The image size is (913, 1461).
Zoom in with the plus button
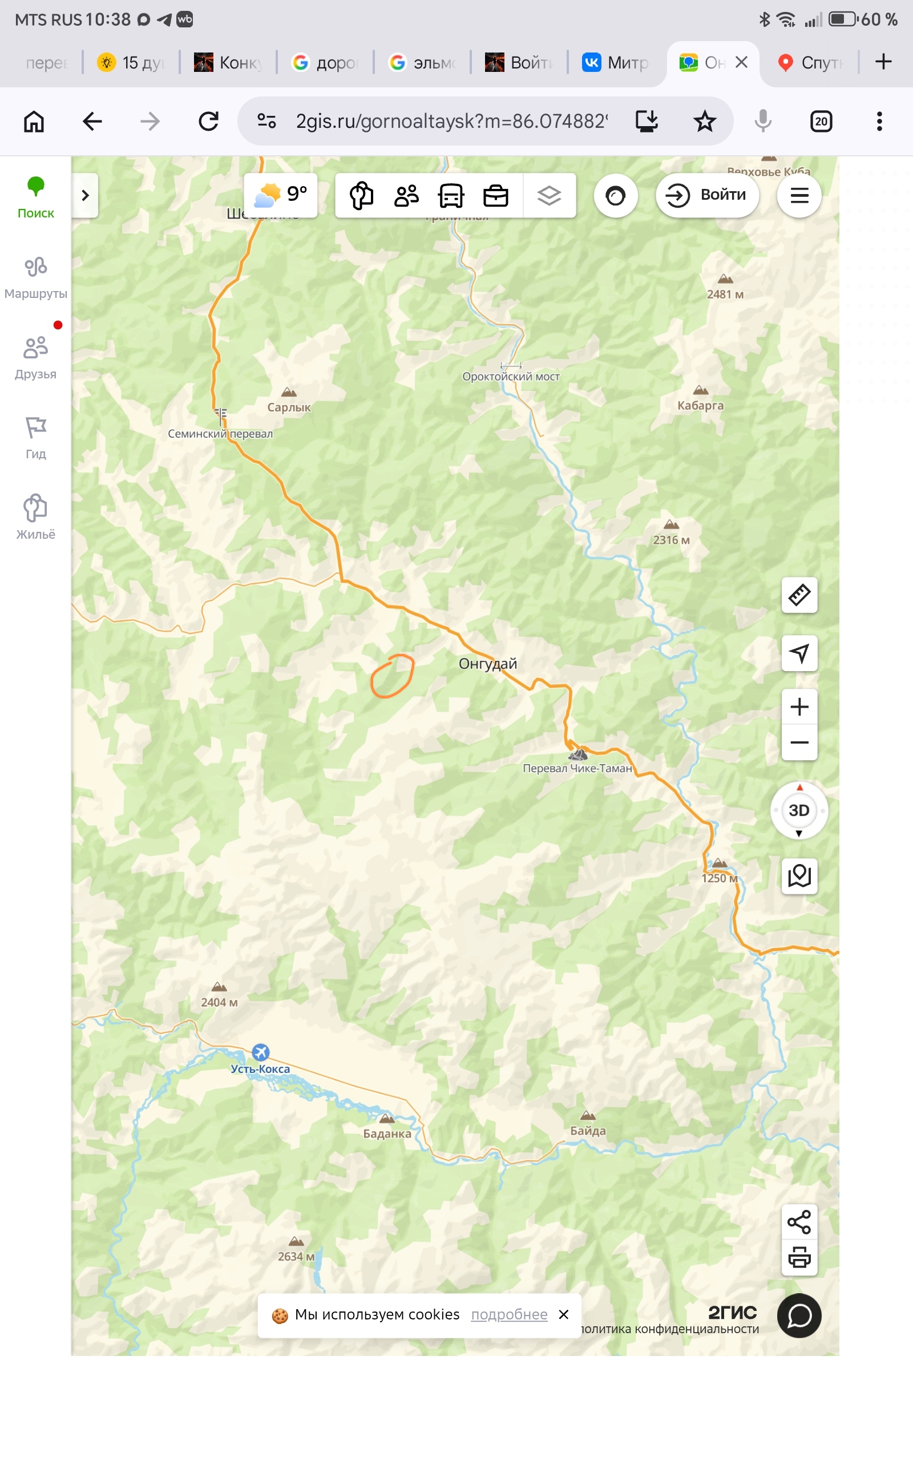(x=799, y=707)
